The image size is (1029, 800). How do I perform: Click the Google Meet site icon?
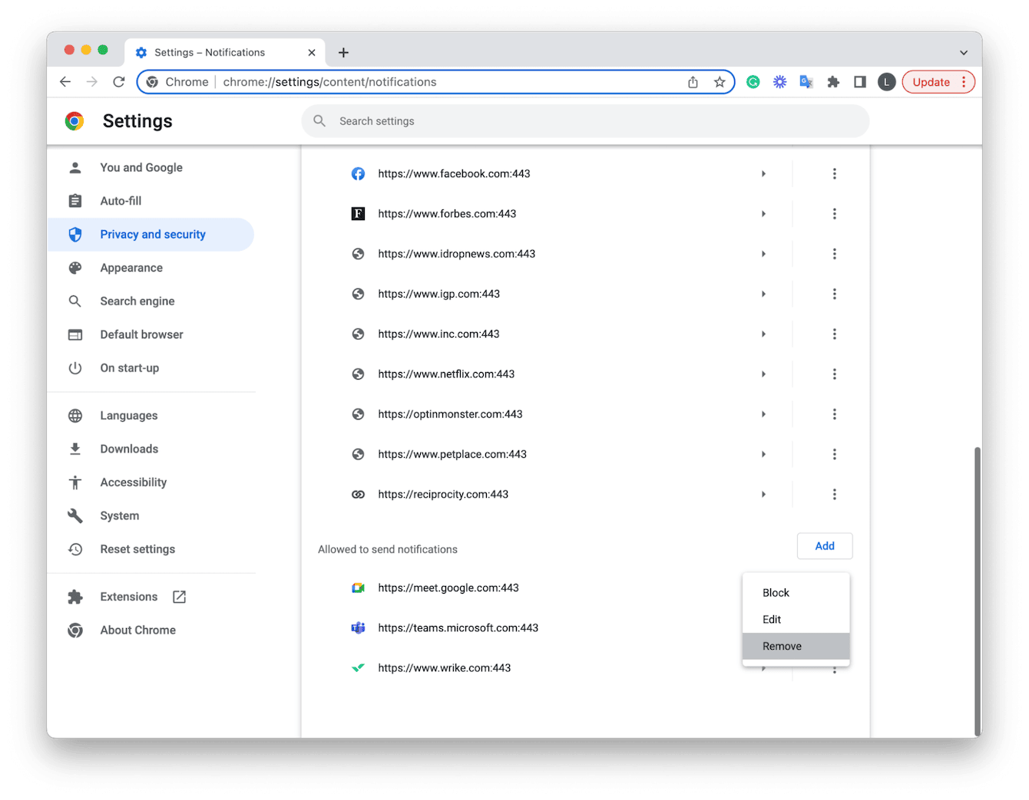coord(358,588)
